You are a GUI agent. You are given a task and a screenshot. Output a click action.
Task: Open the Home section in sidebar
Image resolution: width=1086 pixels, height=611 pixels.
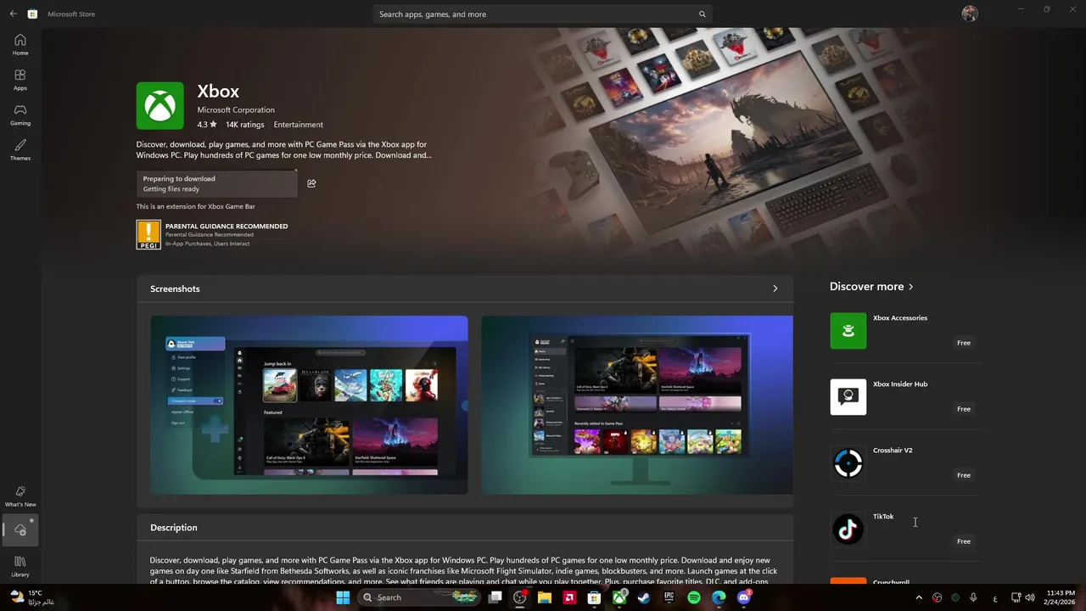tap(20, 45)
